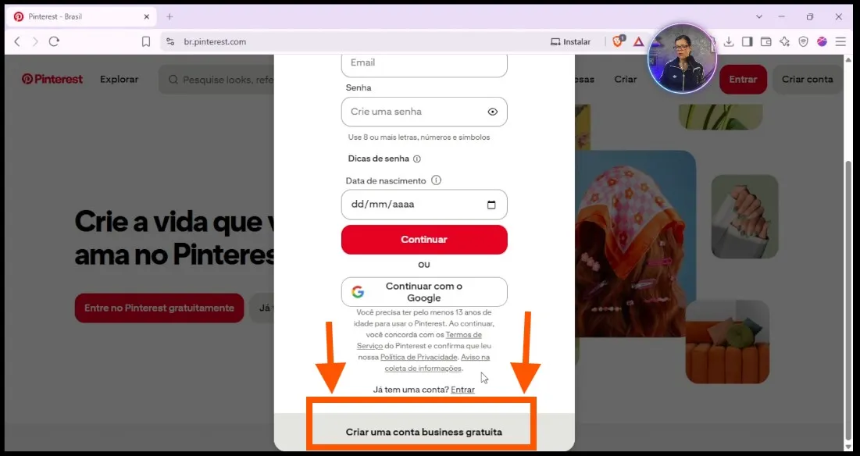Click the manicured nails photo thumbnail
The height and width of the screenshot is (456, 860).
point(745,216)
